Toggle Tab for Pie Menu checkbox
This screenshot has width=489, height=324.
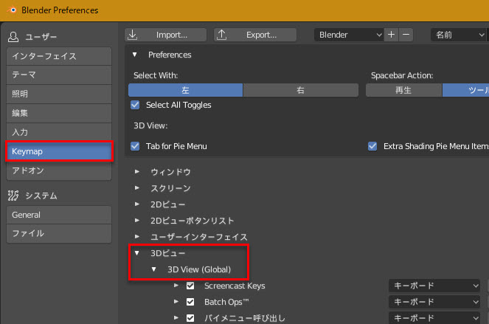point(135,146)
